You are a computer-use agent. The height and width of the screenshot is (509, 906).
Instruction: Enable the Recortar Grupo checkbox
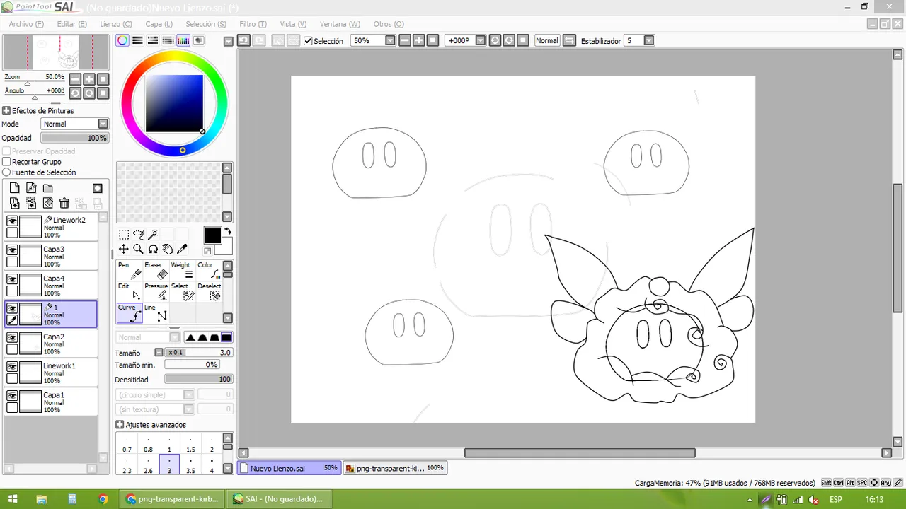coord(6,162)
